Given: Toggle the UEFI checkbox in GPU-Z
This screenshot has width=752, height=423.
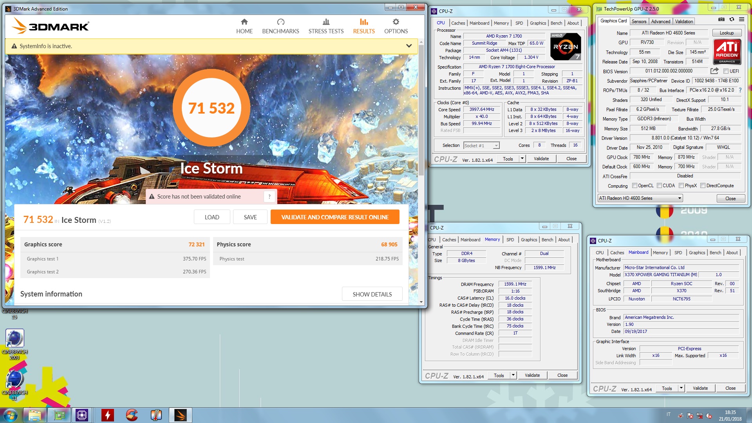Looking at the screenshot, I should (726, 71).
